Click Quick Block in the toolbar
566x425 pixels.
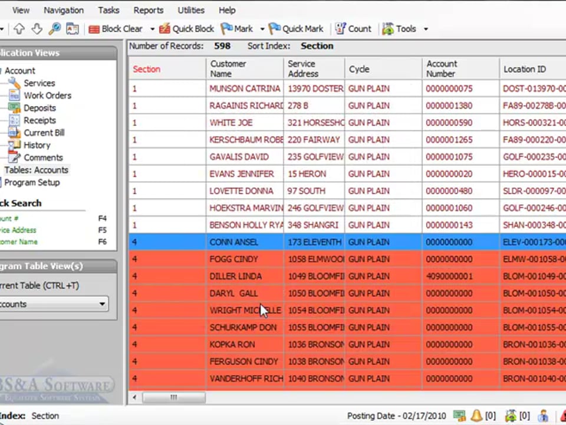point(186,29)
